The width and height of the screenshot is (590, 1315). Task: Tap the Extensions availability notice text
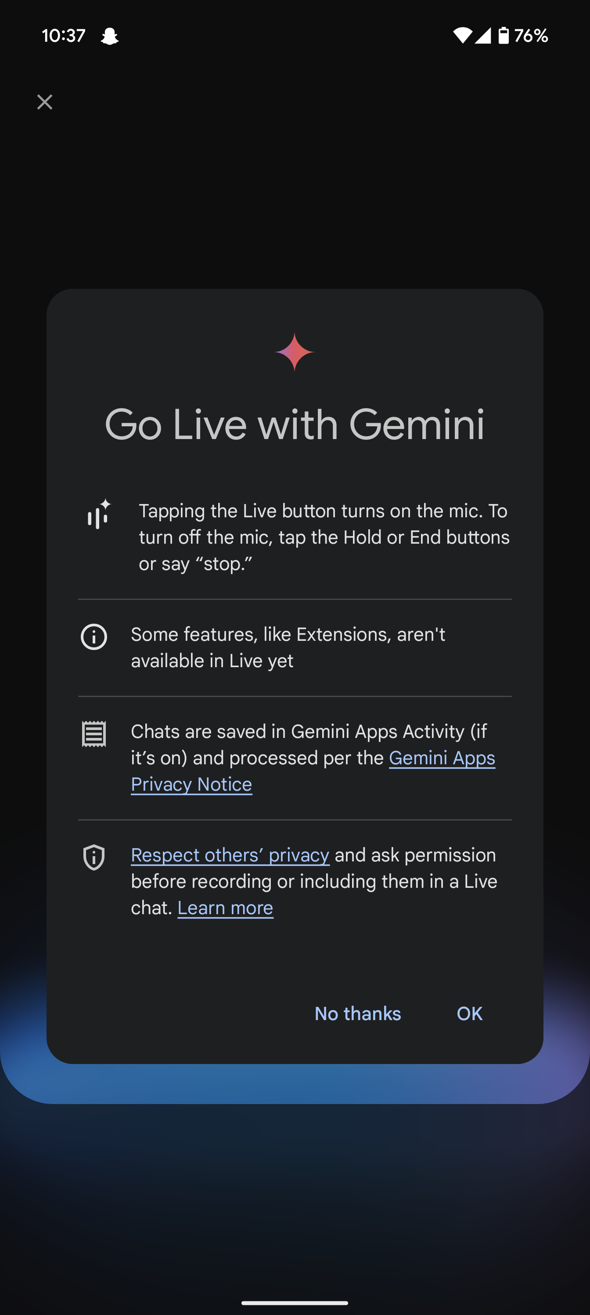(288, 647)
